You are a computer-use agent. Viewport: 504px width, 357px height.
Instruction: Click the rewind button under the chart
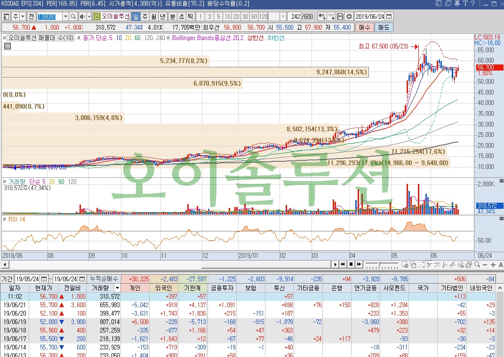click(343, 264)
